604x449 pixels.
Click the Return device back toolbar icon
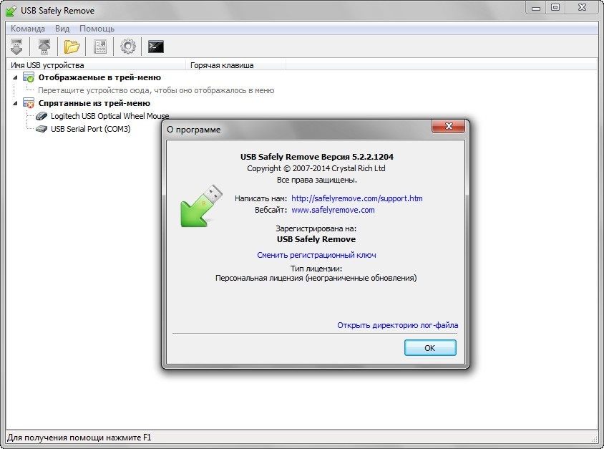pyautogui.click(x=44, y=47)
